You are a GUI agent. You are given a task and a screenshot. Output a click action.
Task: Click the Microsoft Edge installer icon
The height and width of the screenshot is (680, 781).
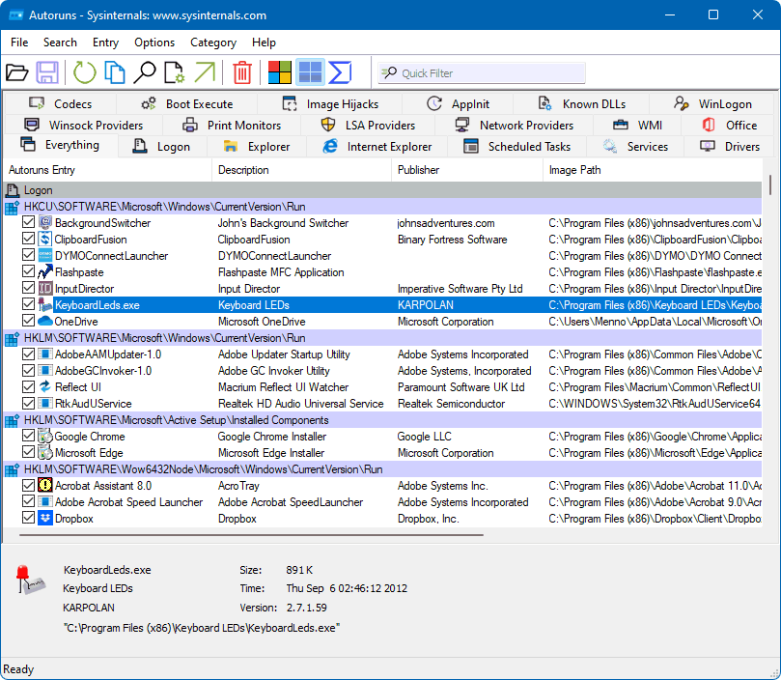pos(45,453)
